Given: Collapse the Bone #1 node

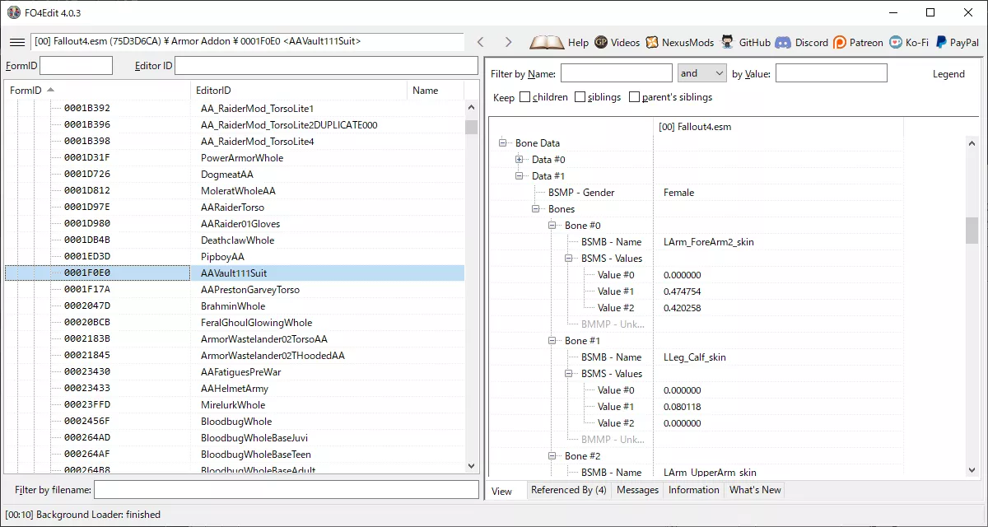Looking at the screenshot, I should click(552, 341).
